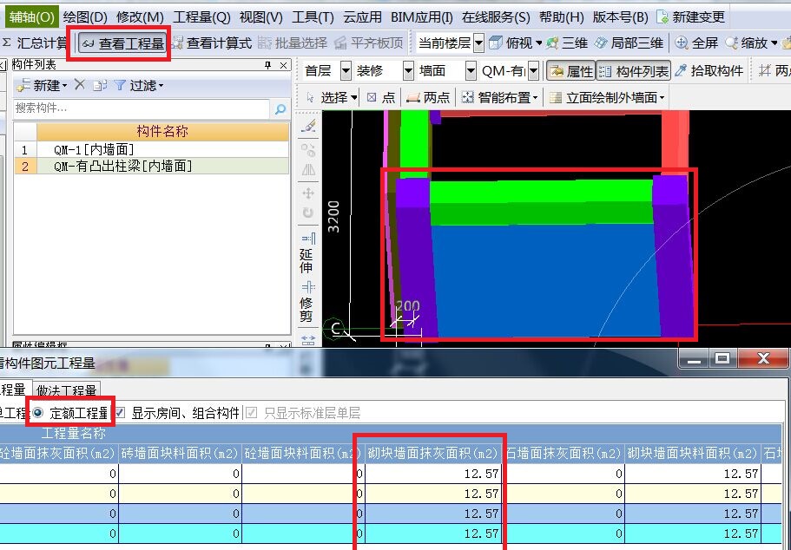791x550 pixels.
Task: Maximize the 查看构件图元工程量 dialog
Action: pos(722,358)
